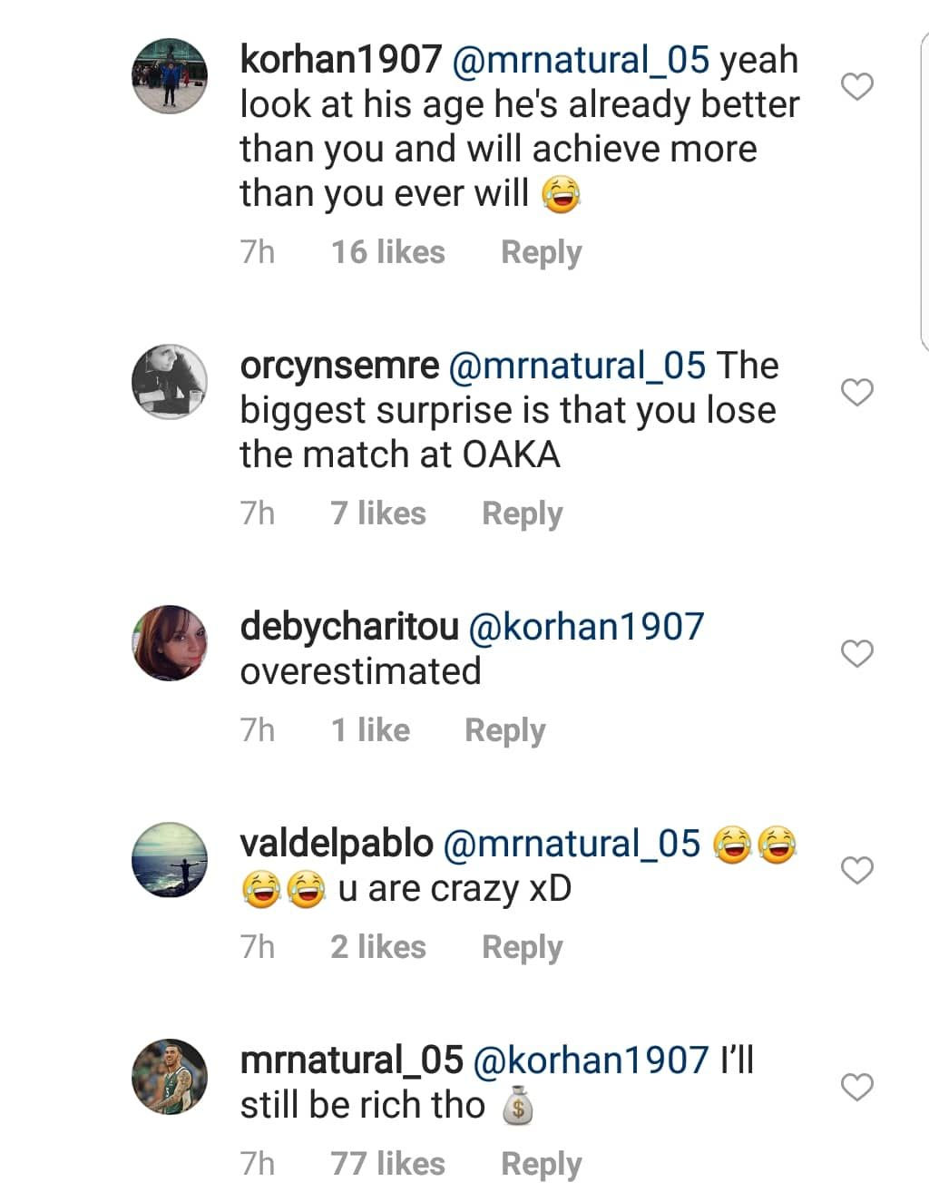This screenshot has width=929, height=1202.
Task: Reply to korhan1907's comment
Action: pyautogui.click(x=541, y=252)
